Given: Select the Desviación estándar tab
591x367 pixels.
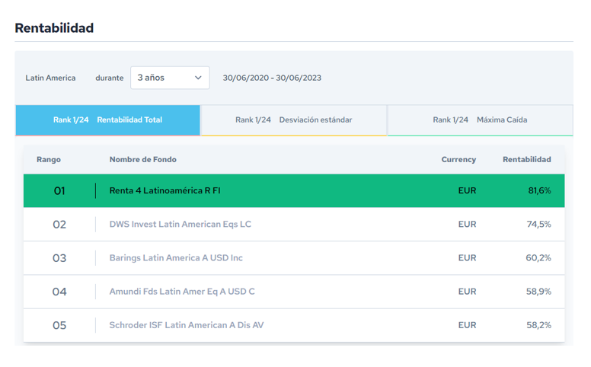Looking at the screenshot, I should (293, 120).
